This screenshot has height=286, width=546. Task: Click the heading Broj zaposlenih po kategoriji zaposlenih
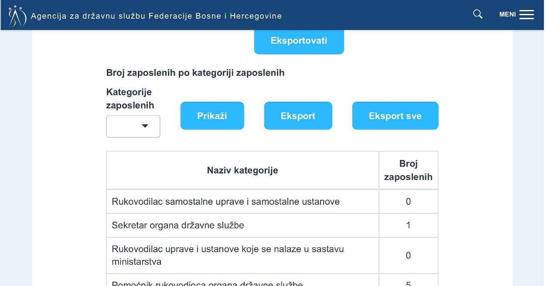pos(195,73)
